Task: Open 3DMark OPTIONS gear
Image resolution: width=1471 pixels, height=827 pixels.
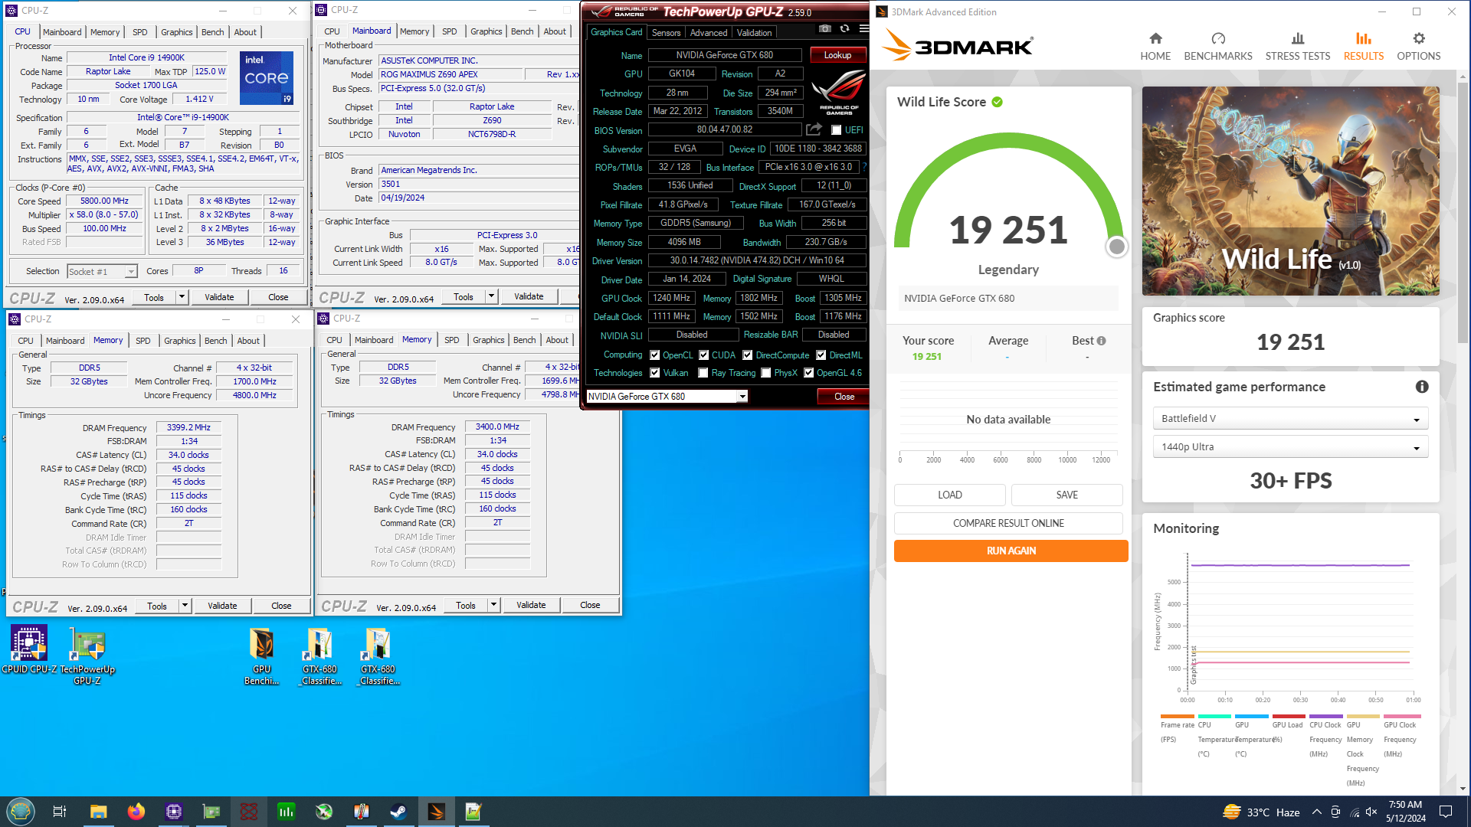Action: tap(1419, 47)
